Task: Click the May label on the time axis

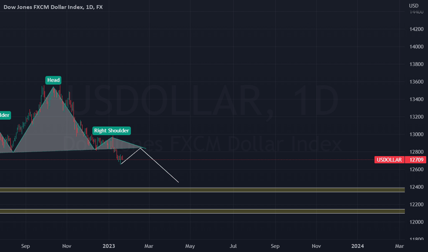Action: pyautogui.click(x=190, y=246)
